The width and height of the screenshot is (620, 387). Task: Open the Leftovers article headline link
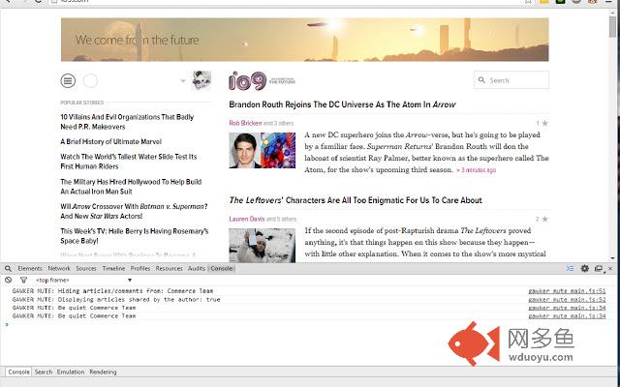[x=355, y=200]
